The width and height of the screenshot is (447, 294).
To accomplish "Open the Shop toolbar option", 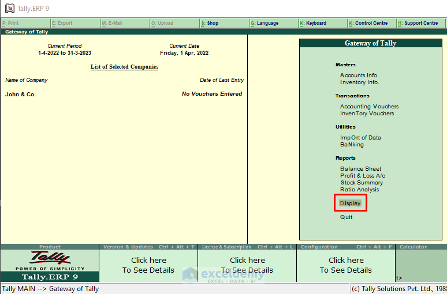I will tap(224, 23).
